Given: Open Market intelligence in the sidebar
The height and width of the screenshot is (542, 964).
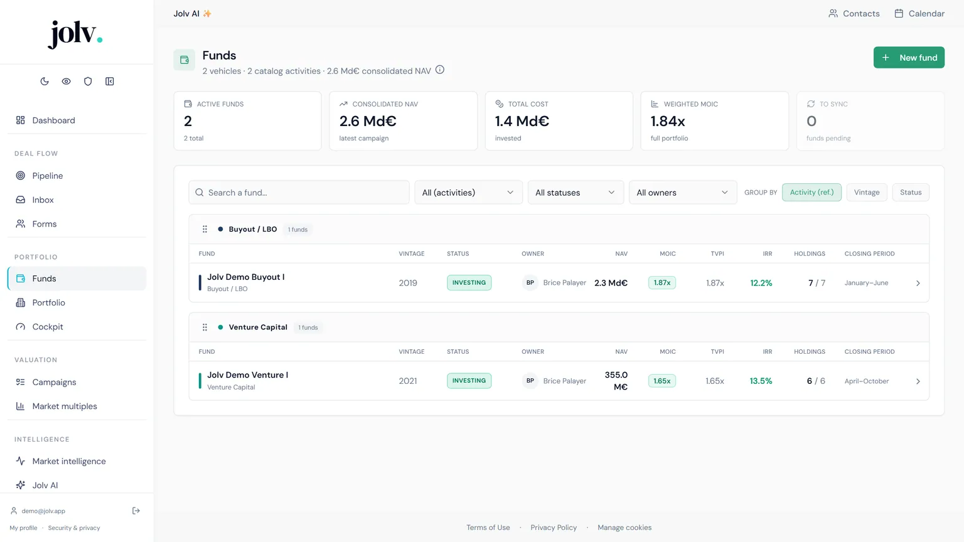Looking at the screenshot, I should click(77, 461).
